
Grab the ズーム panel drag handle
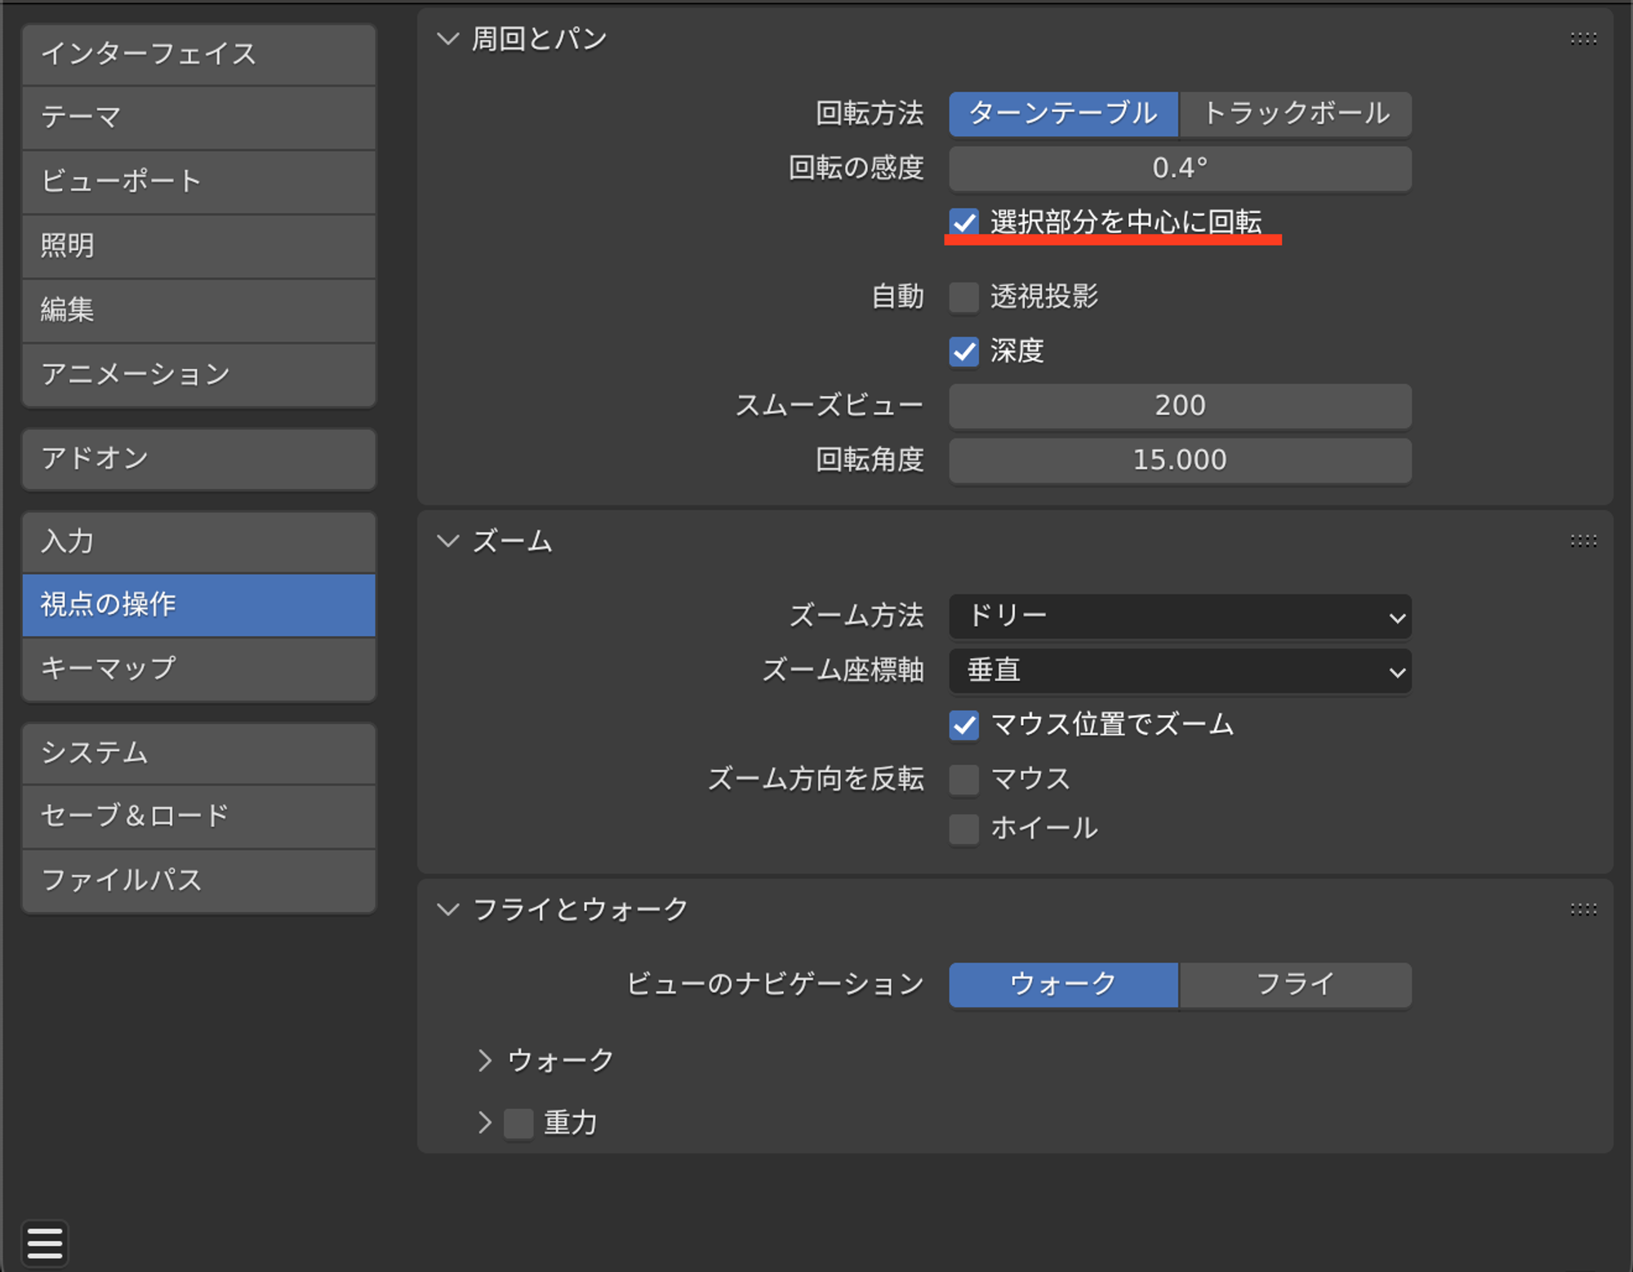click(x=1583, y=540)
